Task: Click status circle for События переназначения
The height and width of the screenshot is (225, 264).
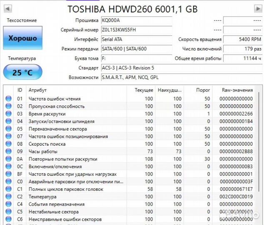Action: click(x=8, y=204)
